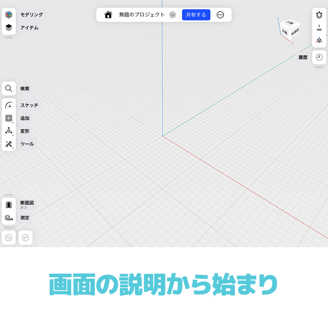Click the モデリング label
Viewport: 328px width, 328px height.
[x=32, y=15]
